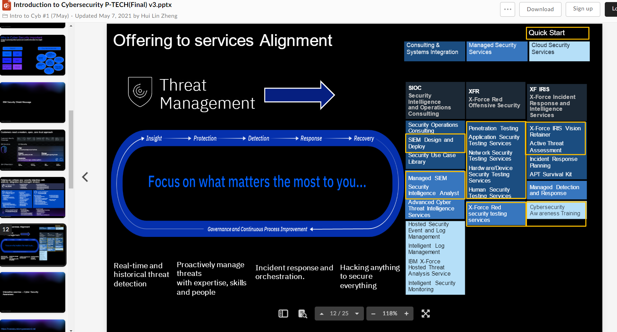Image resolution: width=617 pixels, height=332 pixels.
Task: Go to the previous slide arrow
Action: [85, 177]
